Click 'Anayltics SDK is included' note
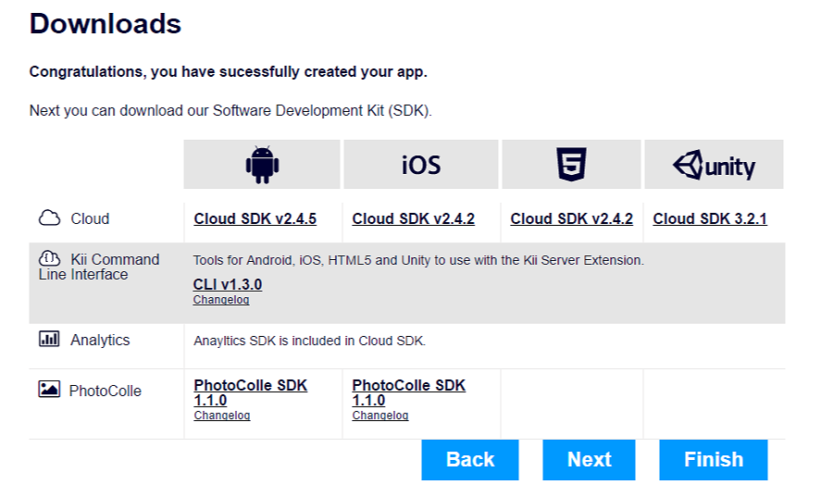This screenshot has height=497, width=821. (x=309, y=341)
